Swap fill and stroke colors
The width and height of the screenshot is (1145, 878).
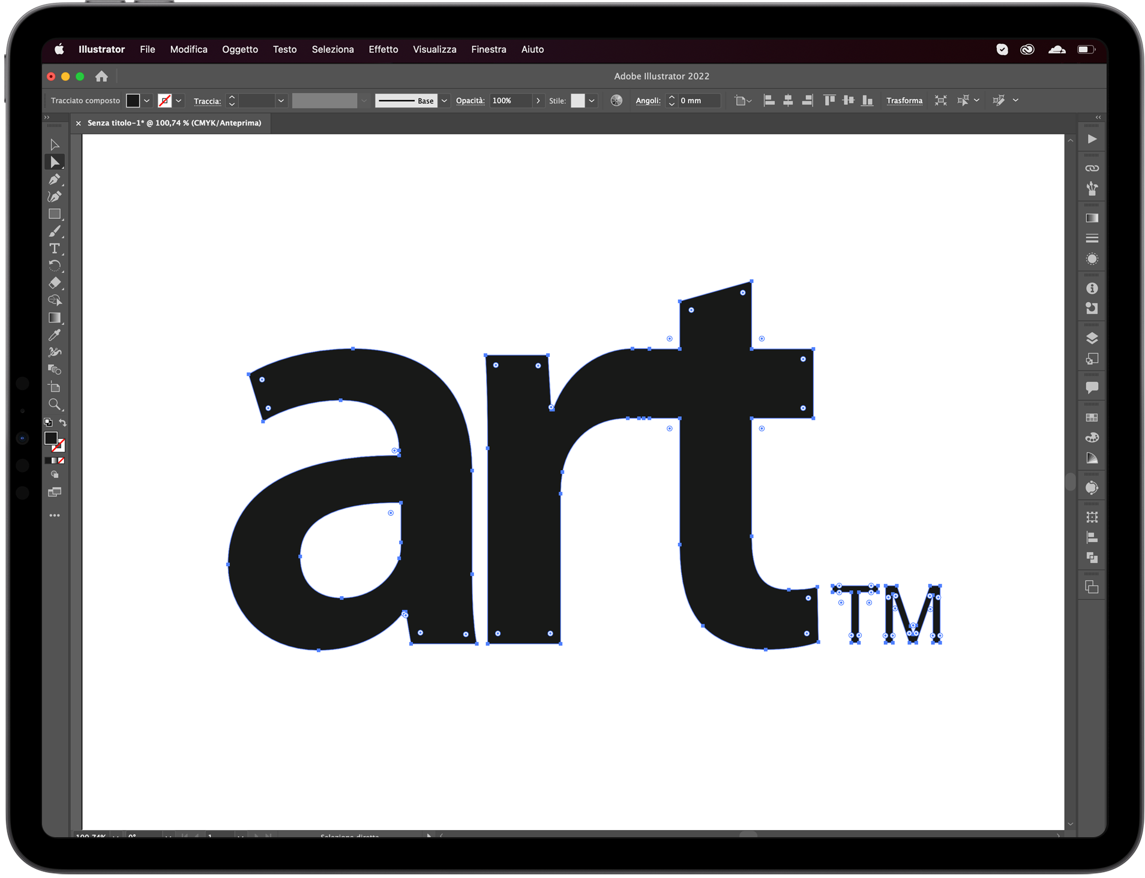coord(63,423)
